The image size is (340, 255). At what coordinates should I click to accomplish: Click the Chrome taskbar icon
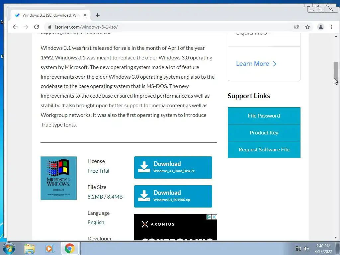[70, 248]
